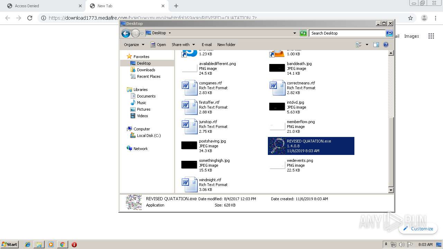The width and height of the screenshot is (443, 249).
Task: Open Windows Media Player from taskbar
Action: [x=51, y=245]
